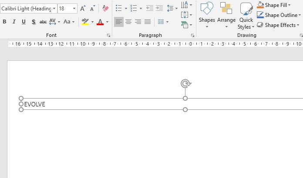Image resolution: width=303 pixels, height=178 pixels.
Task: Expand the Shapes gallery
Action: (x=207, y=15)
